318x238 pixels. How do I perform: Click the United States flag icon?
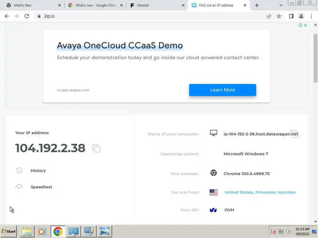214,192
